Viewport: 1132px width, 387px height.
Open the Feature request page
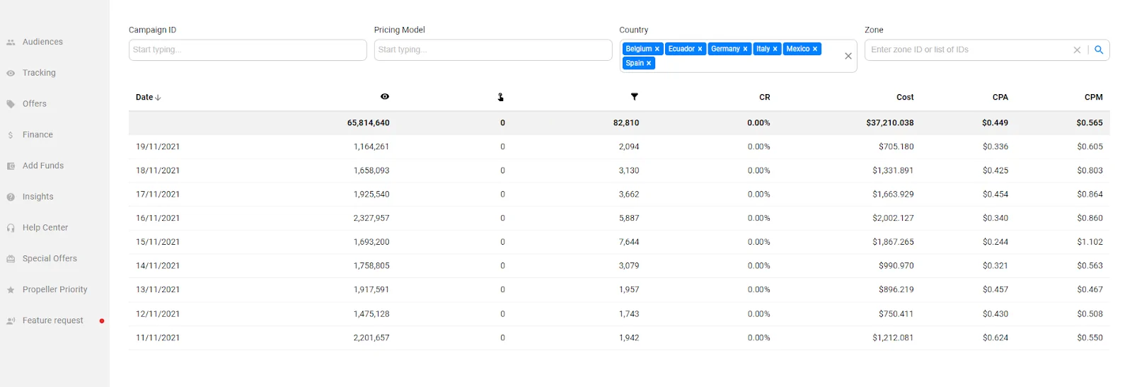pos(52,320)
